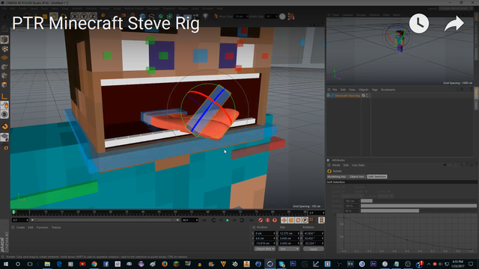Open the Function menu in Material Manager

point(42,227)
